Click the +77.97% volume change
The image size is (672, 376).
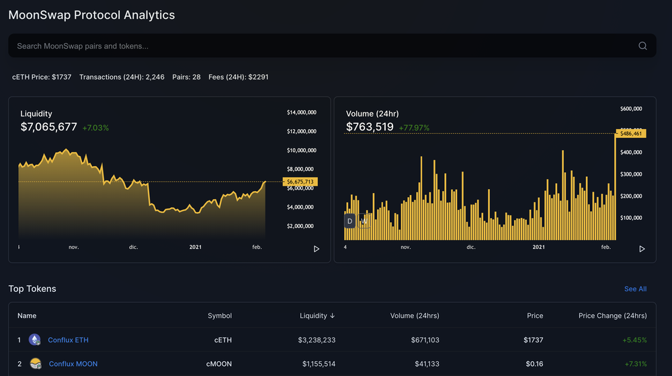coord(414,128)
